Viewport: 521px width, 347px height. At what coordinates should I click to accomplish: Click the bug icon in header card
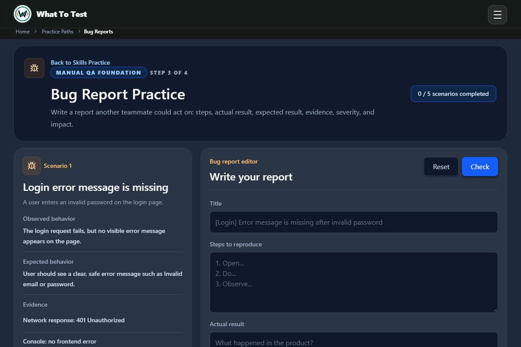click(x=34, y=68)
